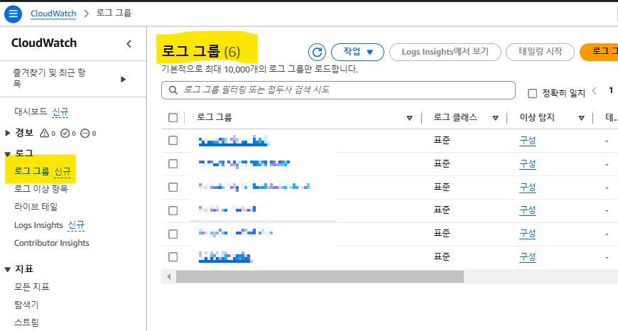Image resolution: width=618 pixels, height=331 pixels.
Task: Click 신규 badge next to 대시보드
Action: pyautogui.click(x=60, y=112)
